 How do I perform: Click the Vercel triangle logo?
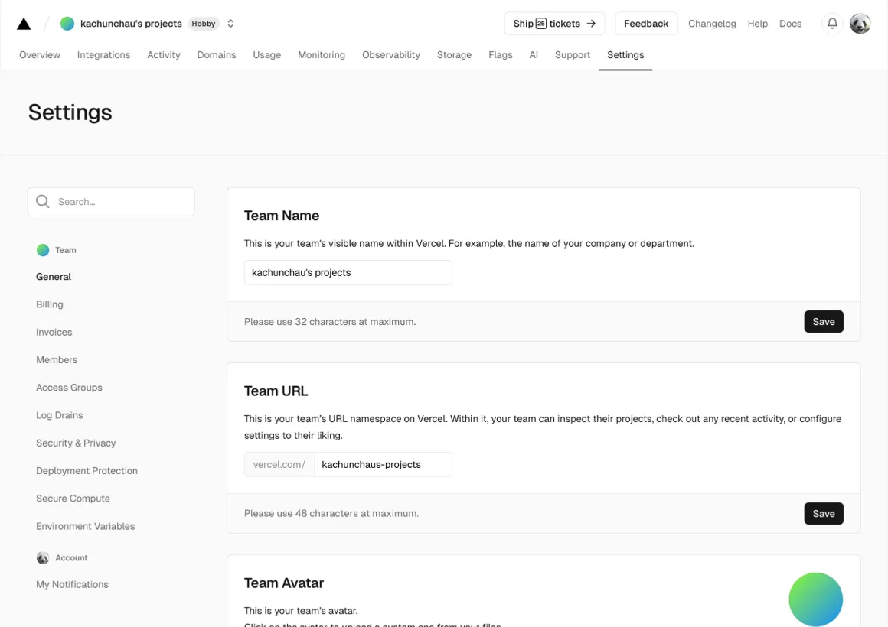pyautogui.click(x=24, y=24)
